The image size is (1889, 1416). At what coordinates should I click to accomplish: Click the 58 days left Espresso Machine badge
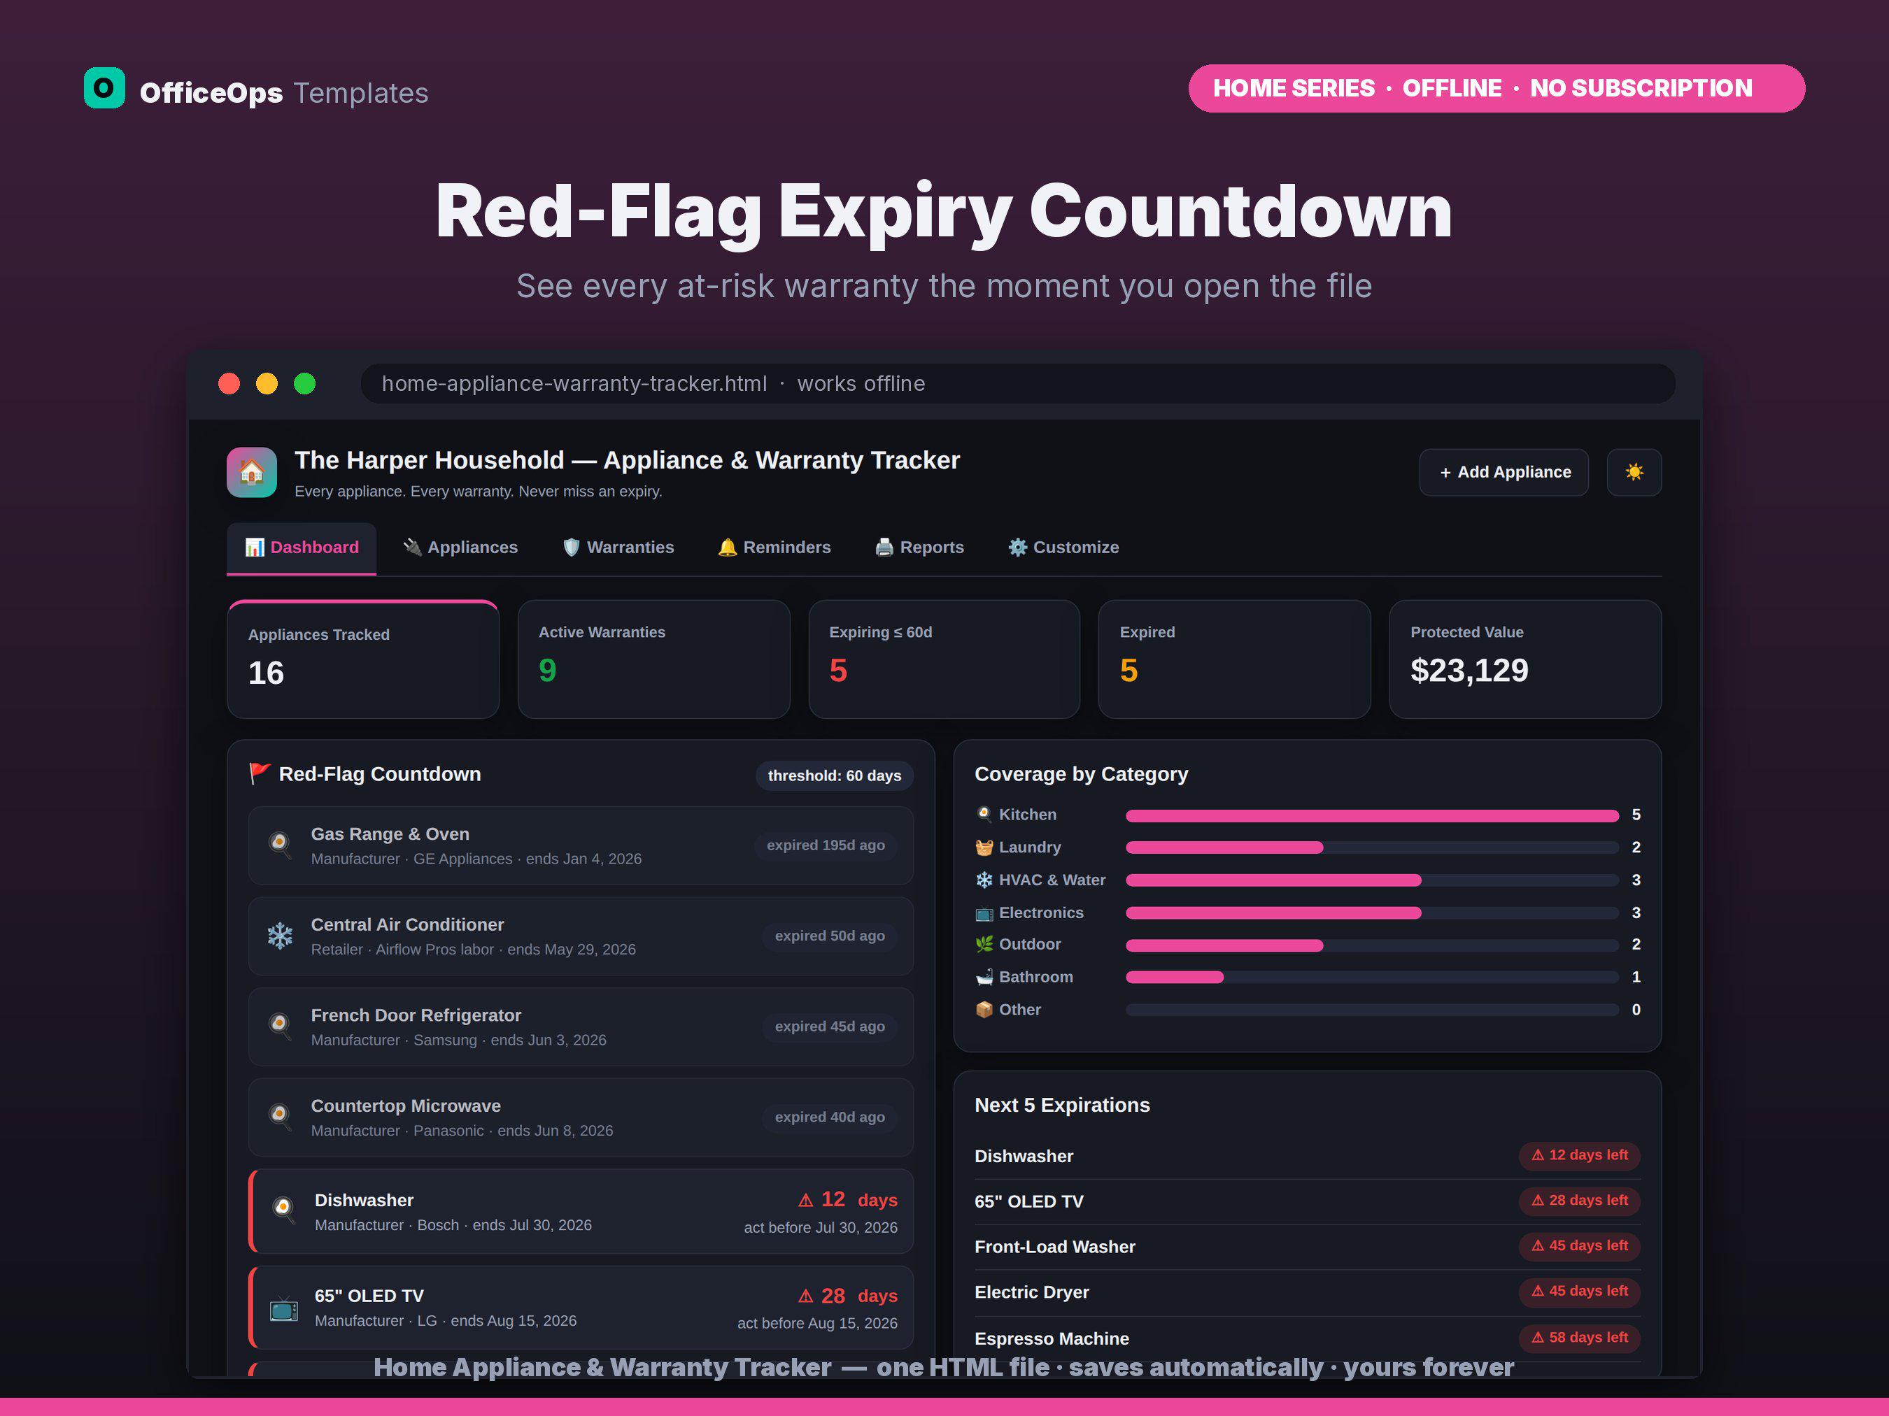pyautogui.click(x=1579, y=1338)
